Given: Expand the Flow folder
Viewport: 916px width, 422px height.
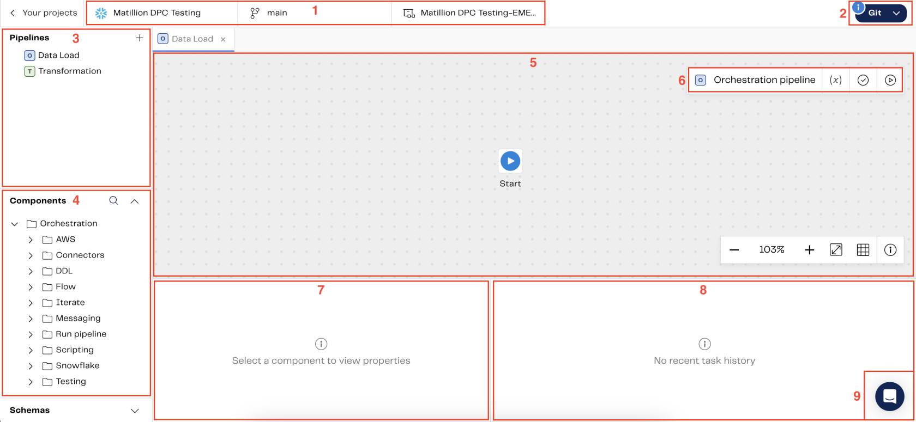Looking at the screenshot, I should [x=31, y=287].
